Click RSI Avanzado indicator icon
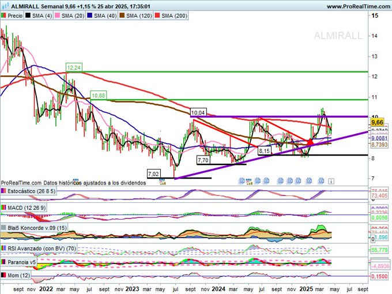Viewport: 392px width, 294px height. coord(3,248)
